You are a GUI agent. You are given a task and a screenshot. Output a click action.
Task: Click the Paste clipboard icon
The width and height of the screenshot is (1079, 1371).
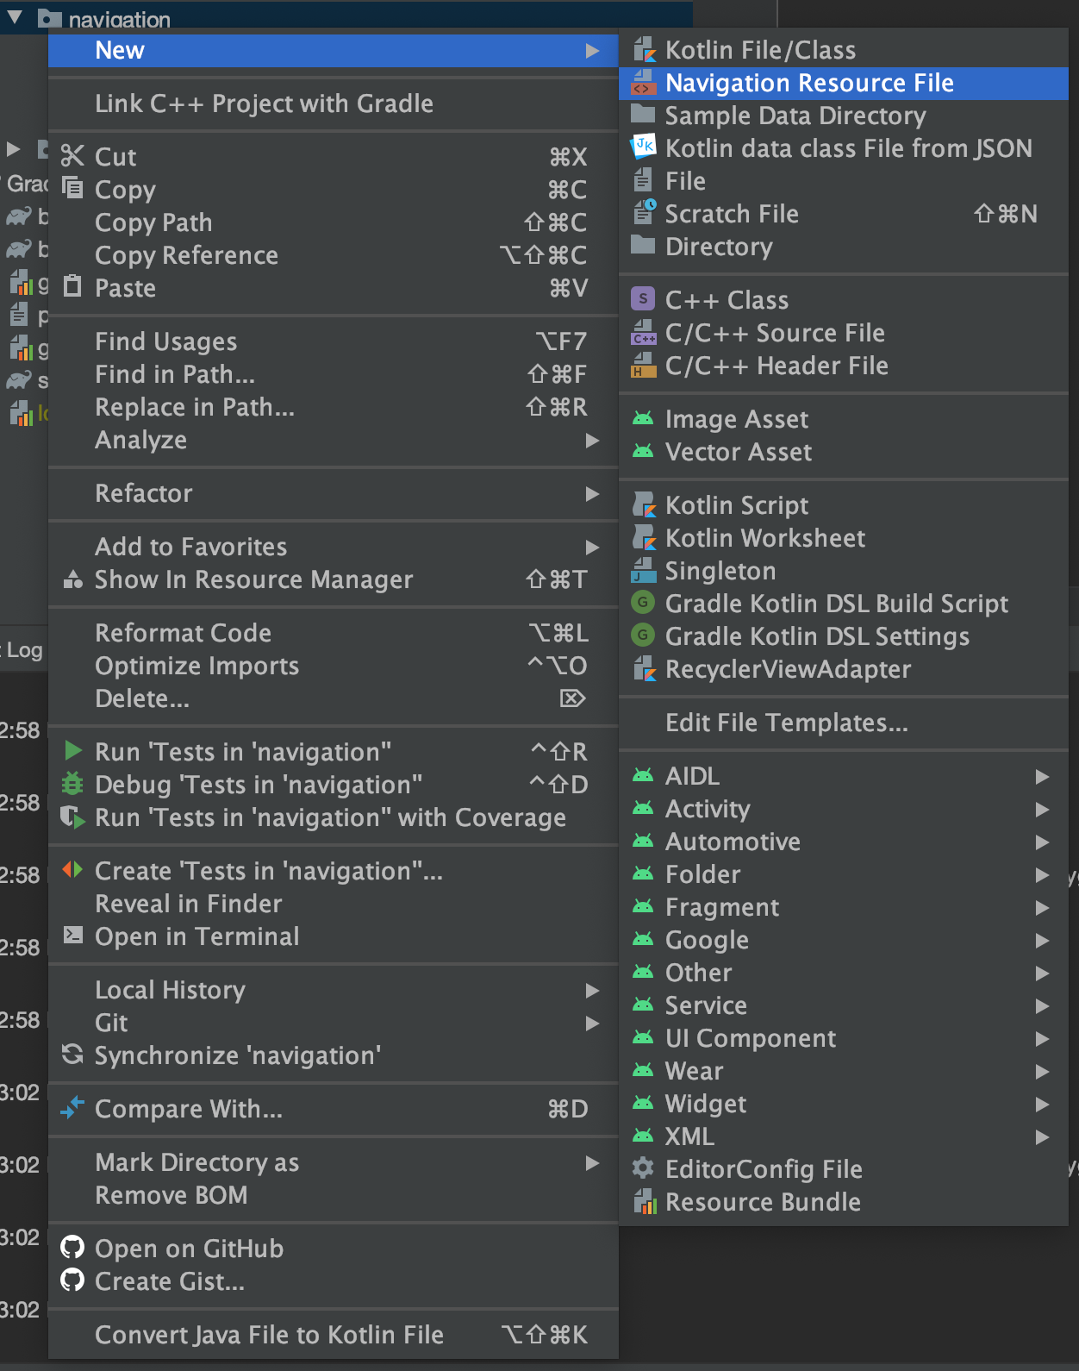(72, 286)
